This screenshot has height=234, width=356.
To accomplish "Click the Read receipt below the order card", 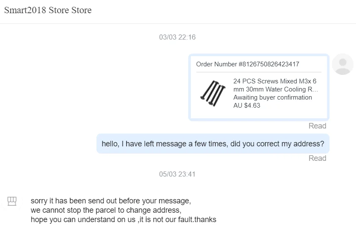I will point(317,126).
